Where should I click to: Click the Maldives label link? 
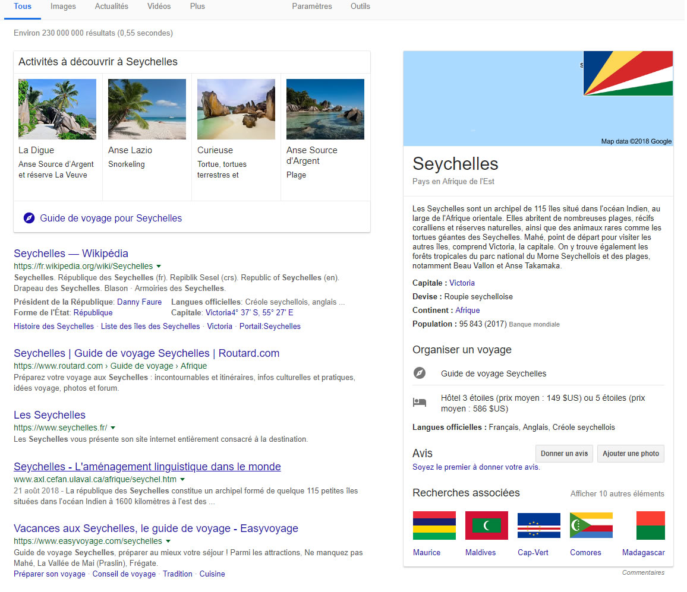[481, 553]
